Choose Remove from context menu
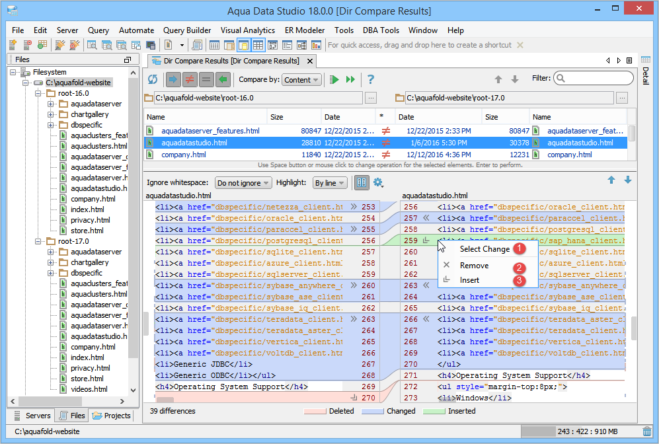The height and width of the screenshot is (444, 659). coord(488,266)
